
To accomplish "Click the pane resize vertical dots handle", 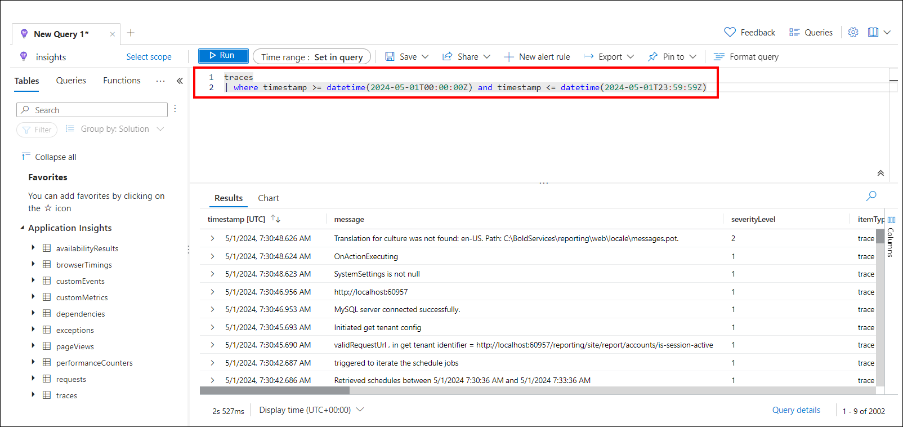I will (x=188, y=250).
